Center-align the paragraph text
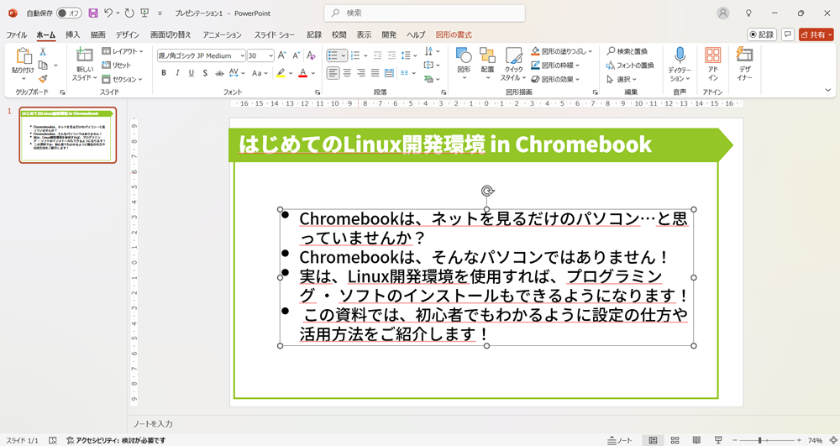This screenshot has height=446, width=840. point(347,73)
